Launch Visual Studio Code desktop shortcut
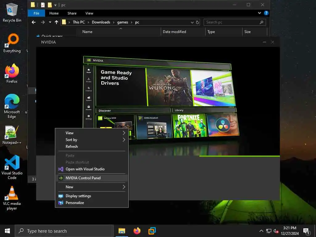 [12, 167]
